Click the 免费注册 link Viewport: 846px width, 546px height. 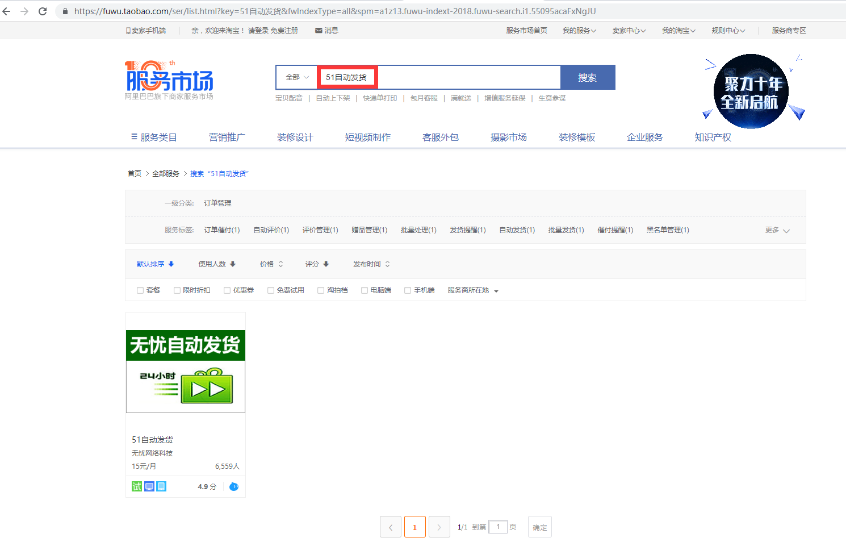(284, 31)
